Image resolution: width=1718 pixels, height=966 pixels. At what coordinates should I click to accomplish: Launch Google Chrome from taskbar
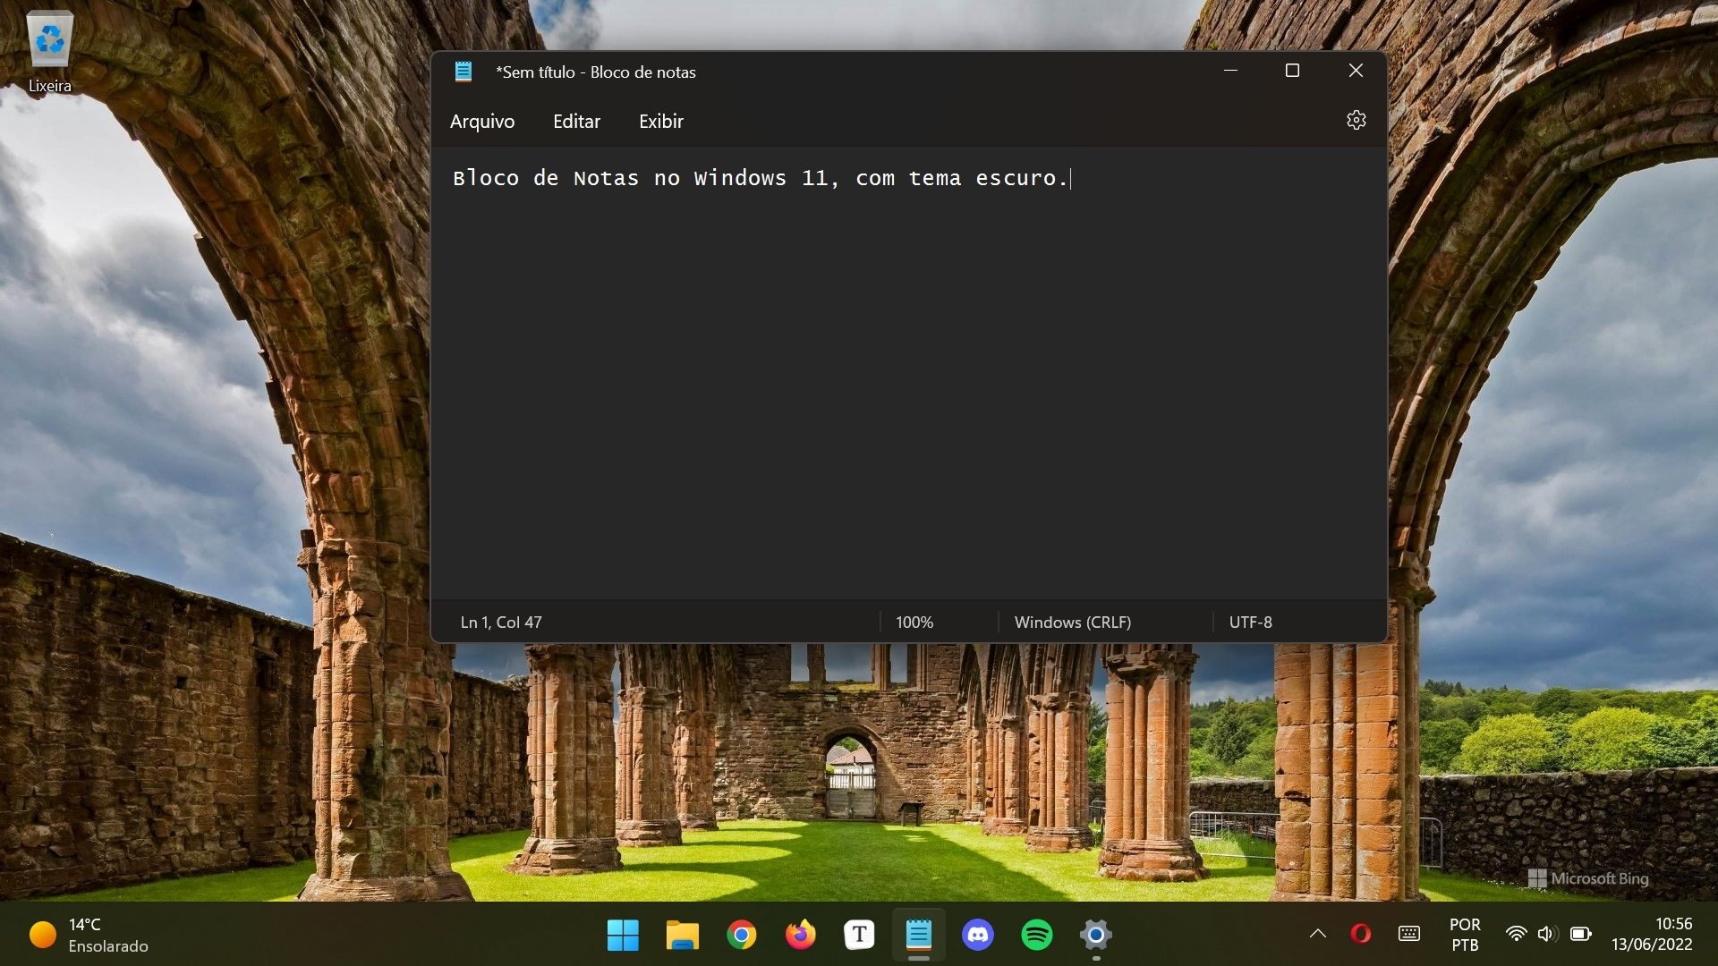tap(741, 935)
